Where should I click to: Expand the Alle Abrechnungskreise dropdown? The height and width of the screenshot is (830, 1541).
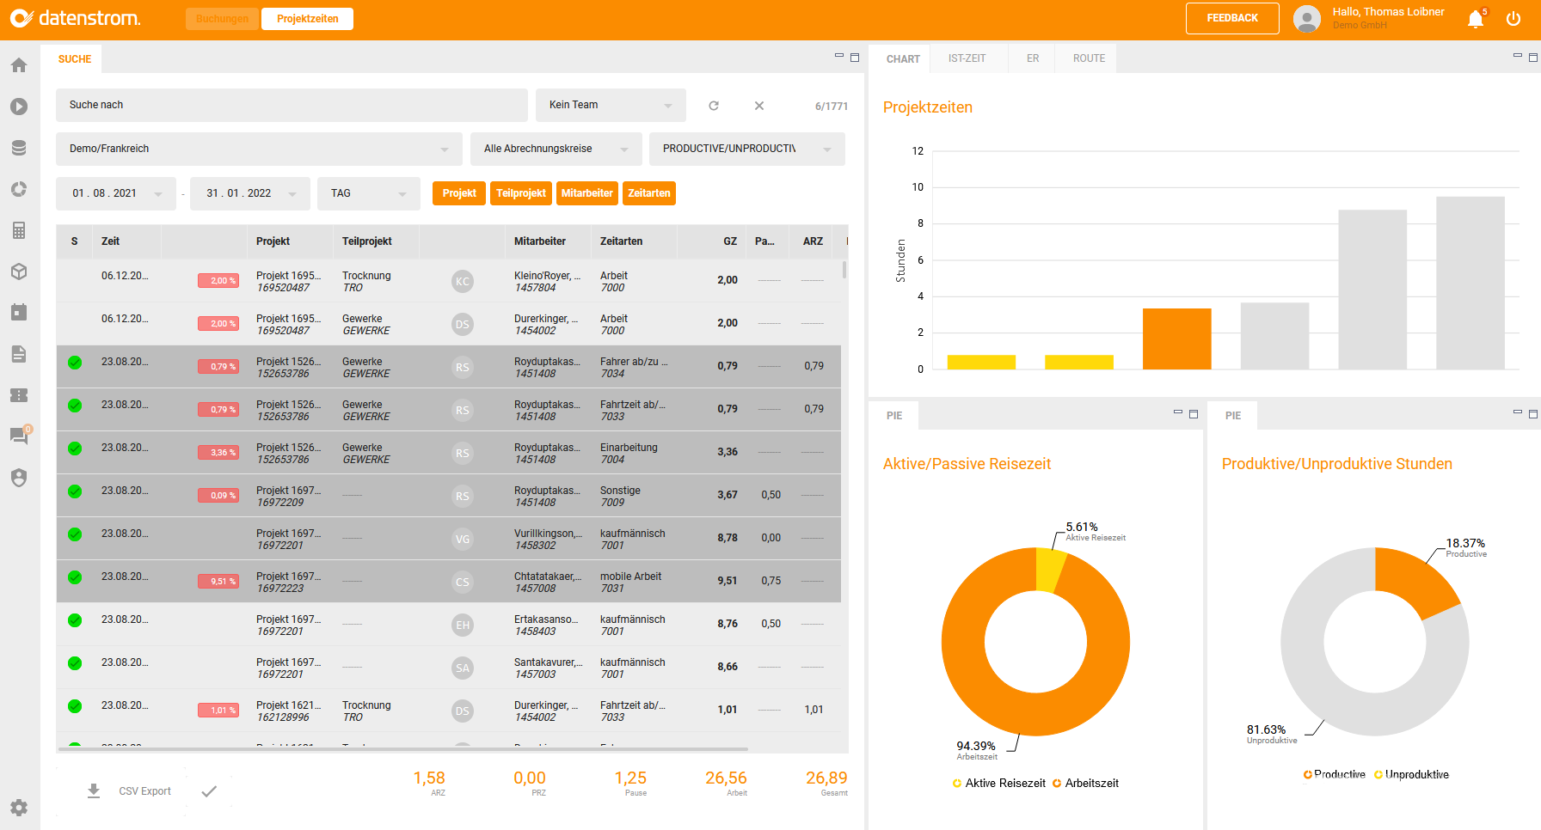tap(555, 149)
